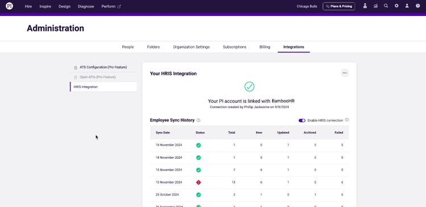Open the Perform external link menu

click(111, 6)
